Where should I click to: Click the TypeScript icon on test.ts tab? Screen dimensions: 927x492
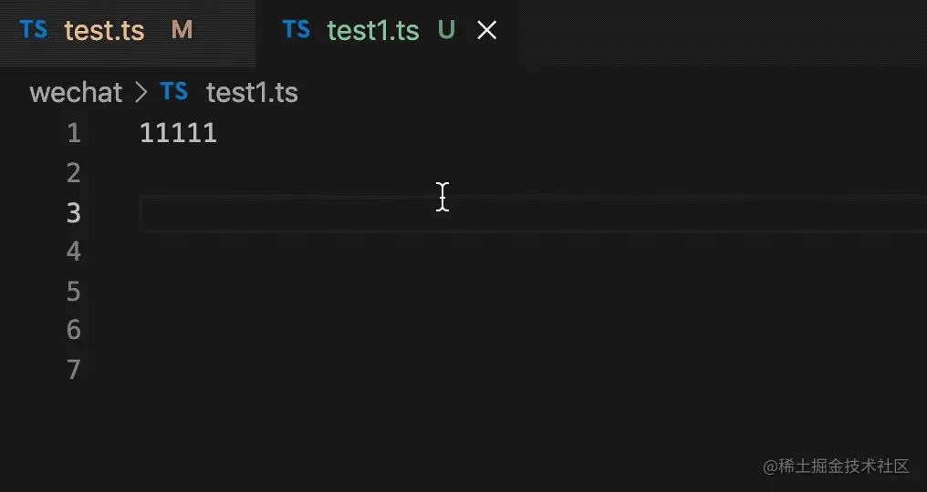(x=34, y=29)
